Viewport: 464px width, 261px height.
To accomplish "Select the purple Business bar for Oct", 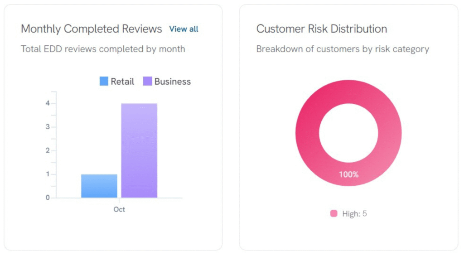I will tap(139, 150).
